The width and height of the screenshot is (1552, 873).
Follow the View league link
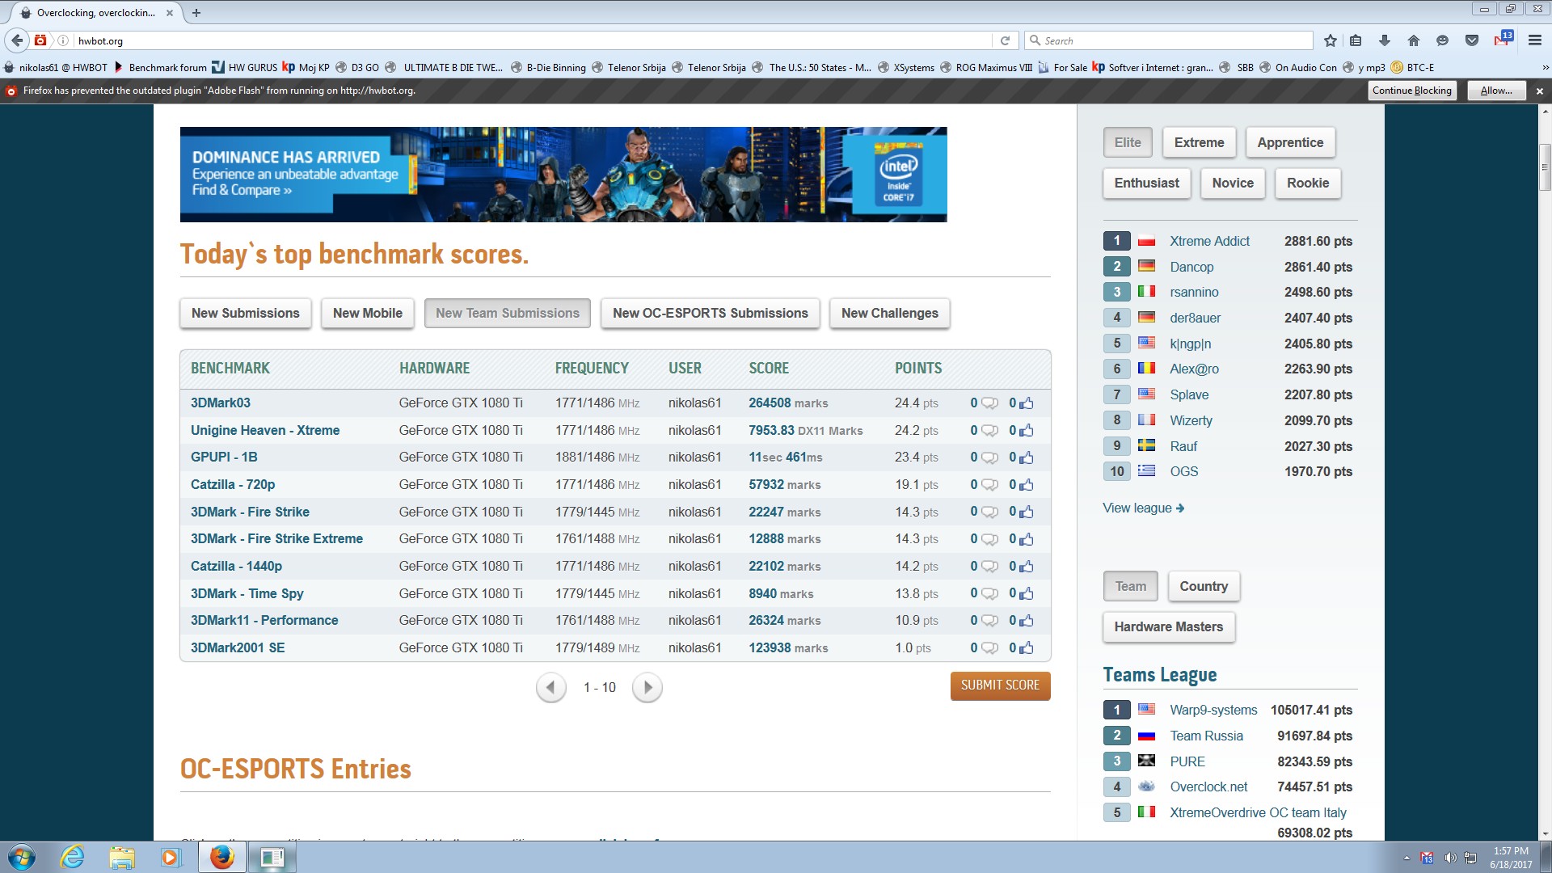1144,508
